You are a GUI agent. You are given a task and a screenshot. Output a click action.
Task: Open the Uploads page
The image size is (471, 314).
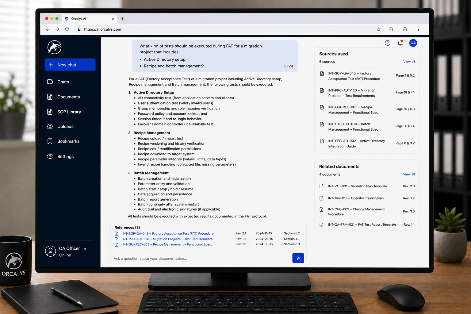tap(60, 126)
